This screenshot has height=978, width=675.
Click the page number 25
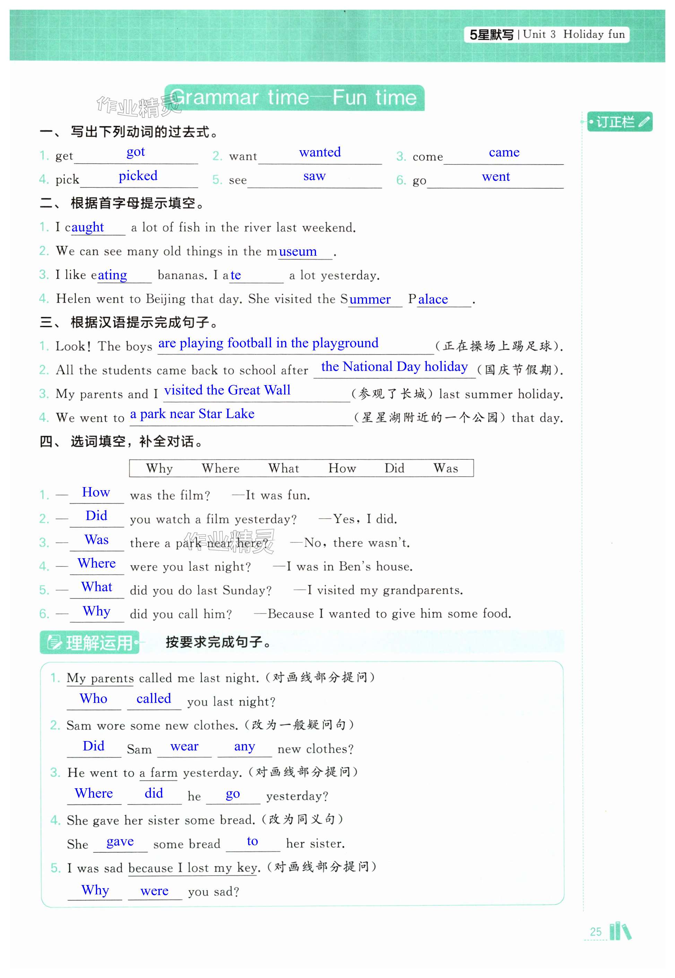point(596,932)
